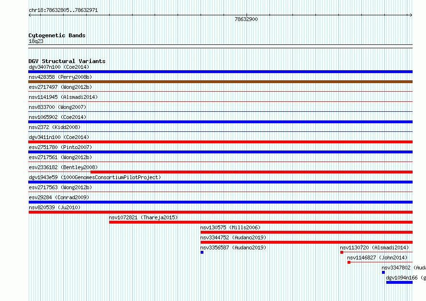Select nsv130575 (Mills2006) variant label
The image size is (426, 301).
pos(230,227)
